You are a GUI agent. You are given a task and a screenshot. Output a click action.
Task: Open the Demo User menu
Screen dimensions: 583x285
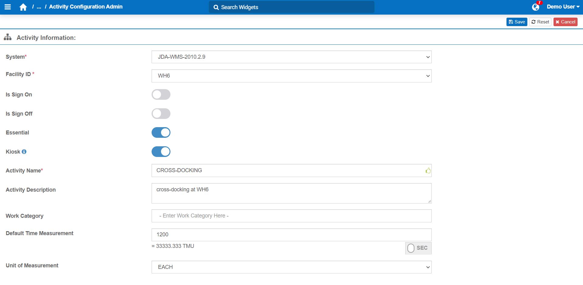pos(563,7)
